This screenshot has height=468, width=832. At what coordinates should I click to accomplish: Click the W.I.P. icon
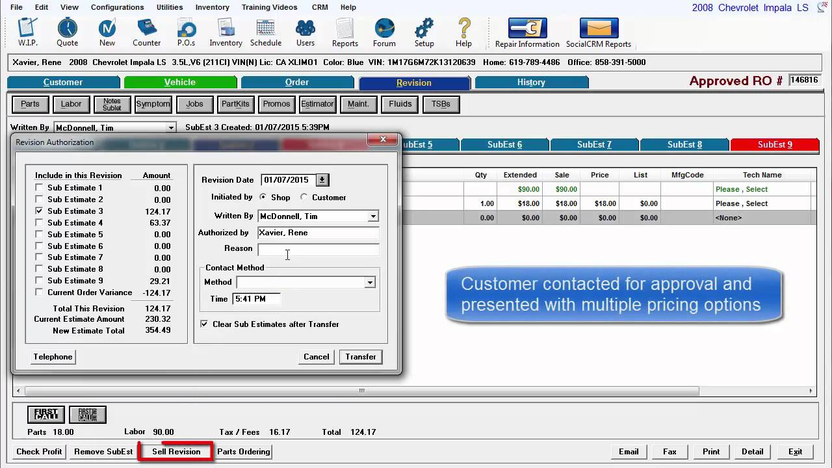click(27, 31)
